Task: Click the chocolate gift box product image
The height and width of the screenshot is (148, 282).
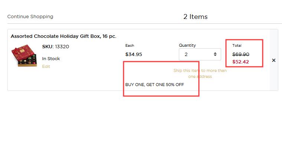Action: [x=24, y=56]
